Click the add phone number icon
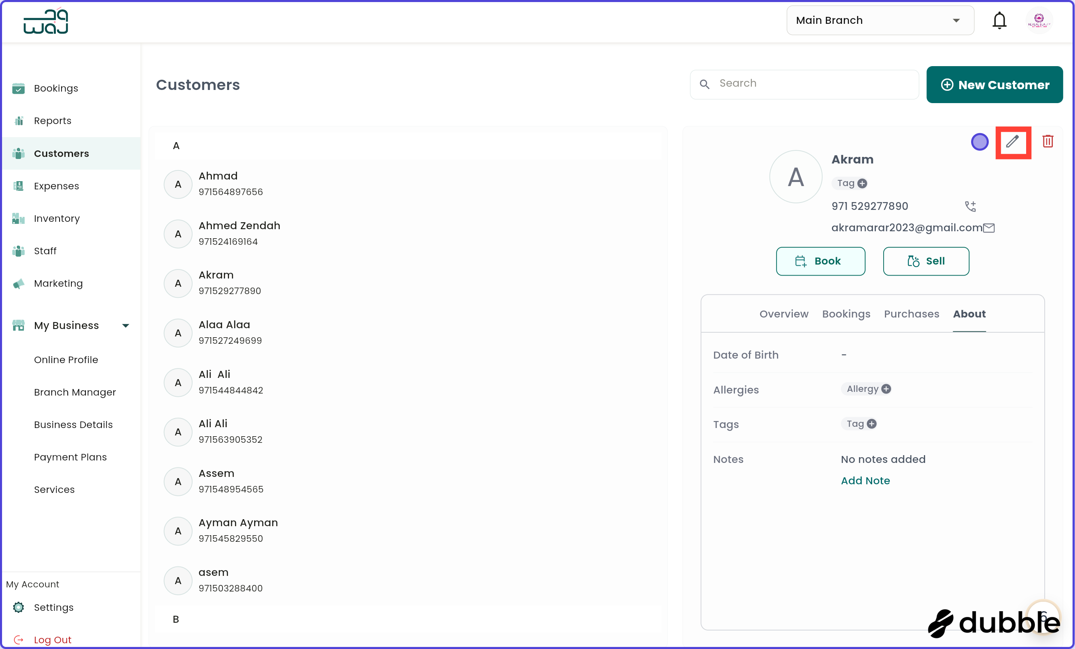This screenshot has height=649, width=1075. (970, 206)
